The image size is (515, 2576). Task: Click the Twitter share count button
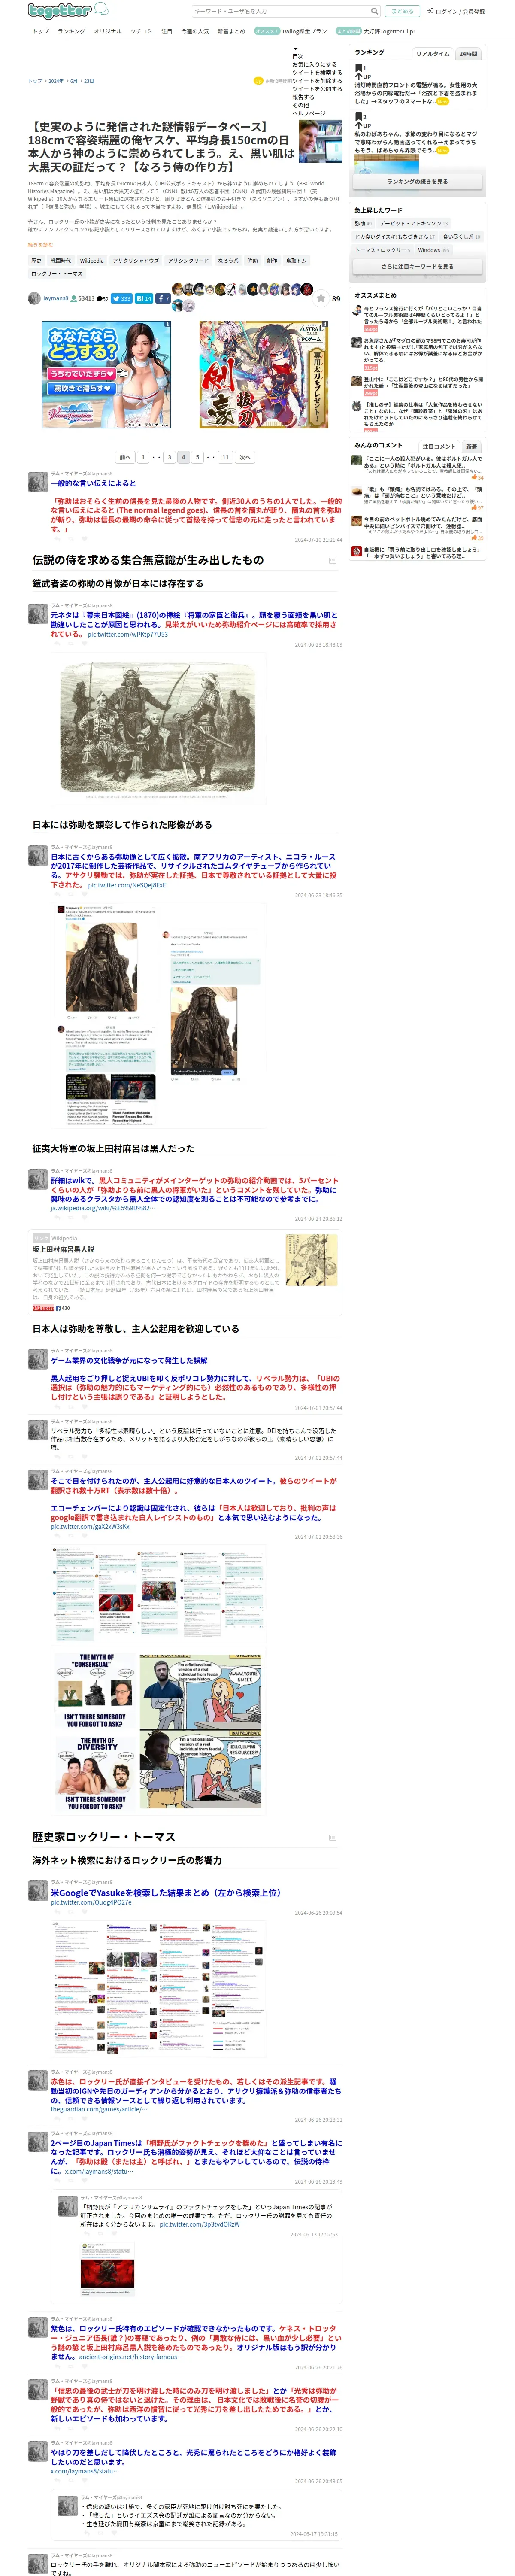(x=121, y=298)
